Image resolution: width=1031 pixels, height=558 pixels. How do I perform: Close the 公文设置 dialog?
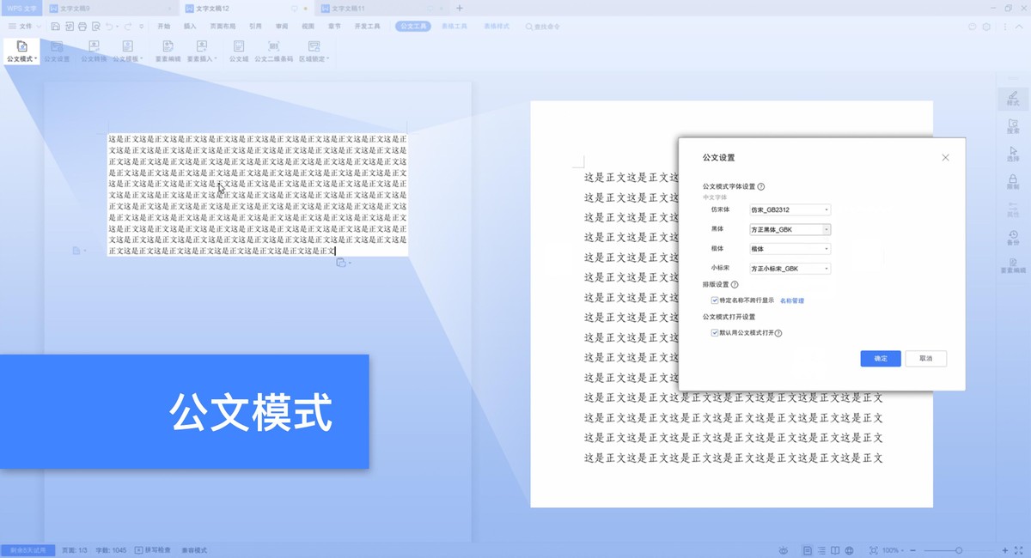[x=945, y=158]
